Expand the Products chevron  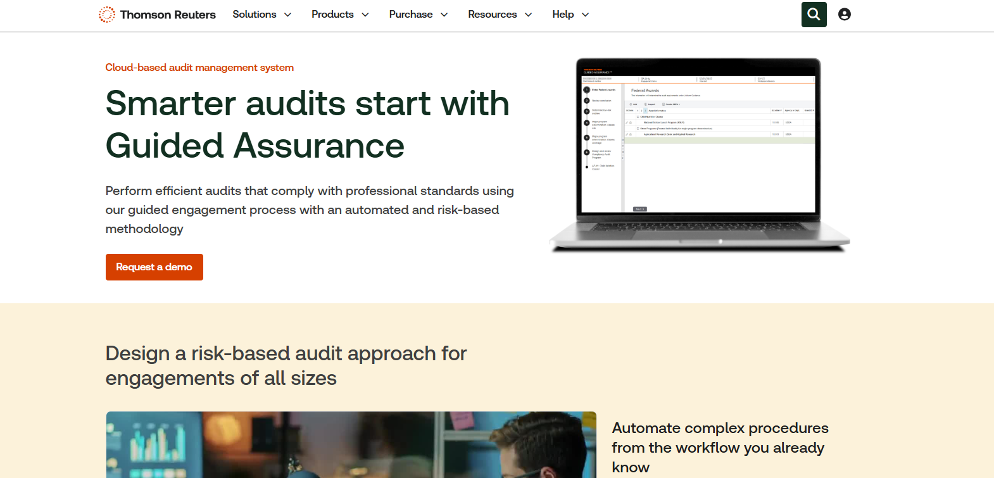click(365, 15)
